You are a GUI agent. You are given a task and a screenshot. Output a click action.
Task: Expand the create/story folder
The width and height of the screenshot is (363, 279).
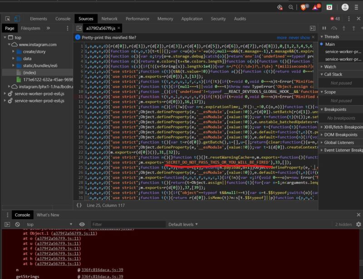click(x=14, y=52)
